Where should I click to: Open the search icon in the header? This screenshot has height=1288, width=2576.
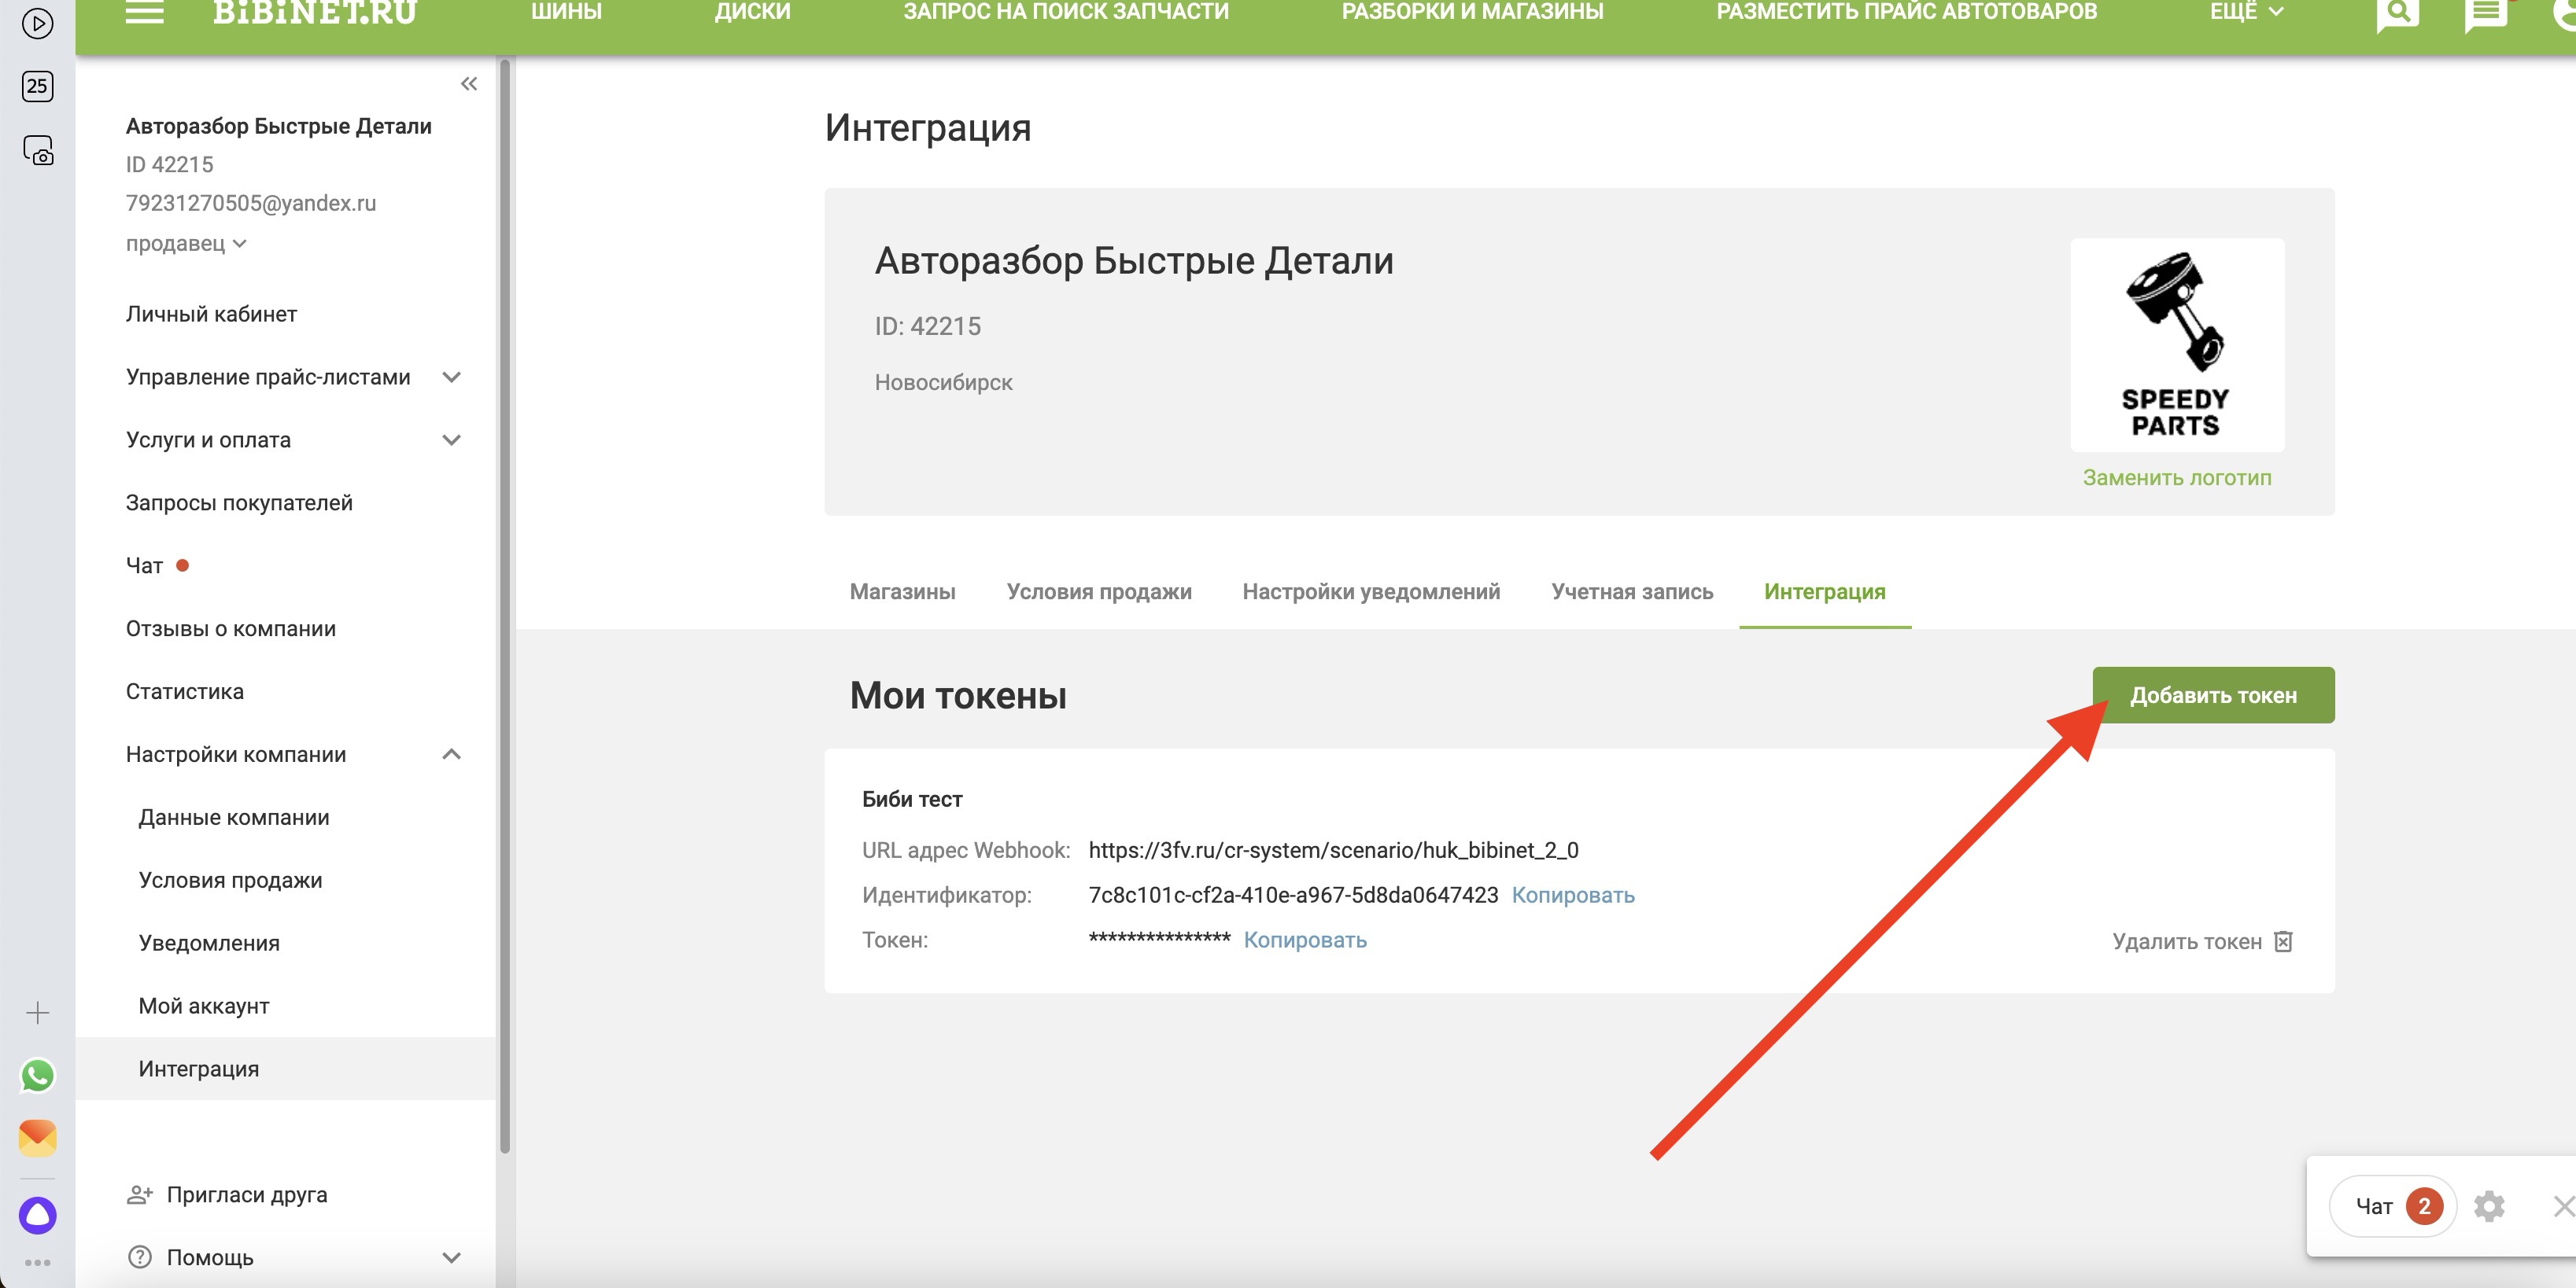pos(2397,14)
